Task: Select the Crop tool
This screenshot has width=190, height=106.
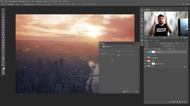Action: pos(3,22)
